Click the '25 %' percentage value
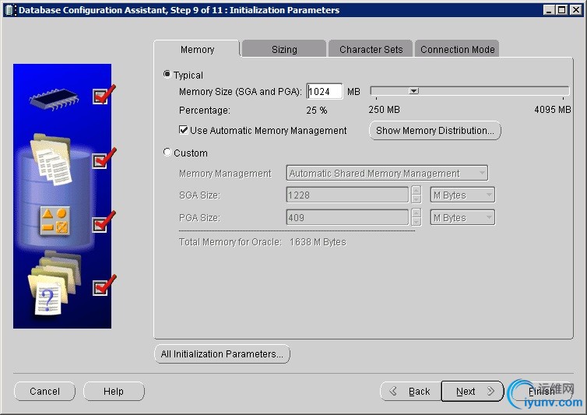Screen dimensions: 587x415 tap(316, 110)
